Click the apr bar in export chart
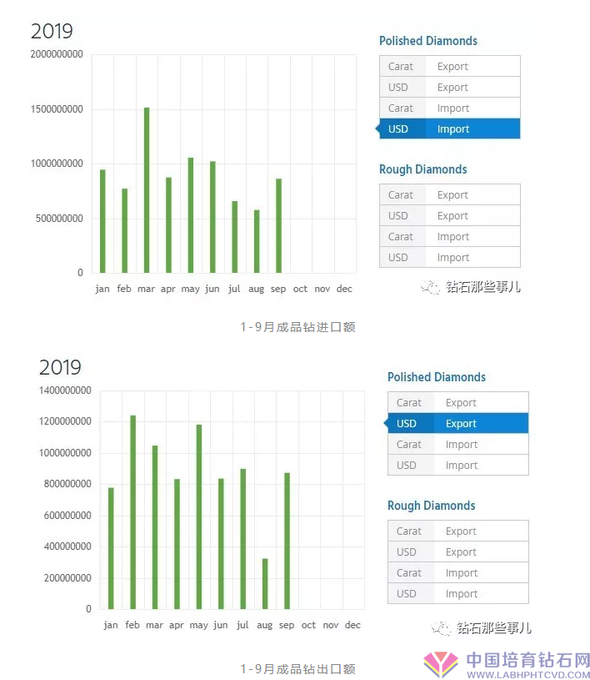This screenshot has width=590, height=680. (x=177, y=544)
